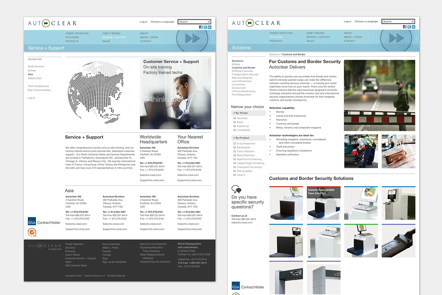The image size is (442, 295).
Task: Open Law Enforcement in Solutions sidebar
Action: pos(242,81)
